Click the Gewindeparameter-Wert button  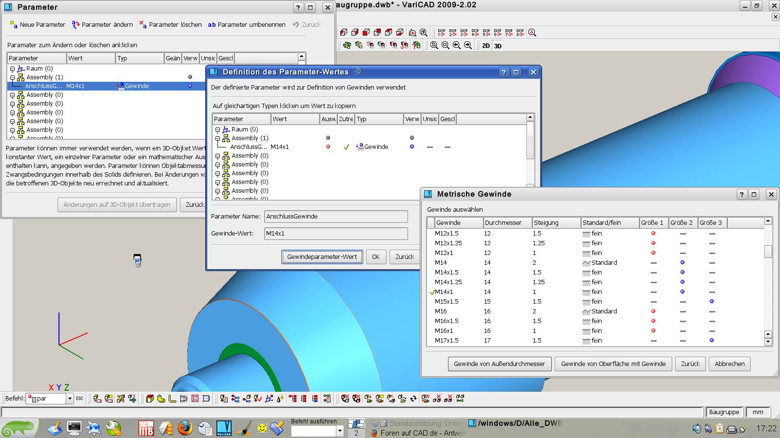tap(322, 256)
